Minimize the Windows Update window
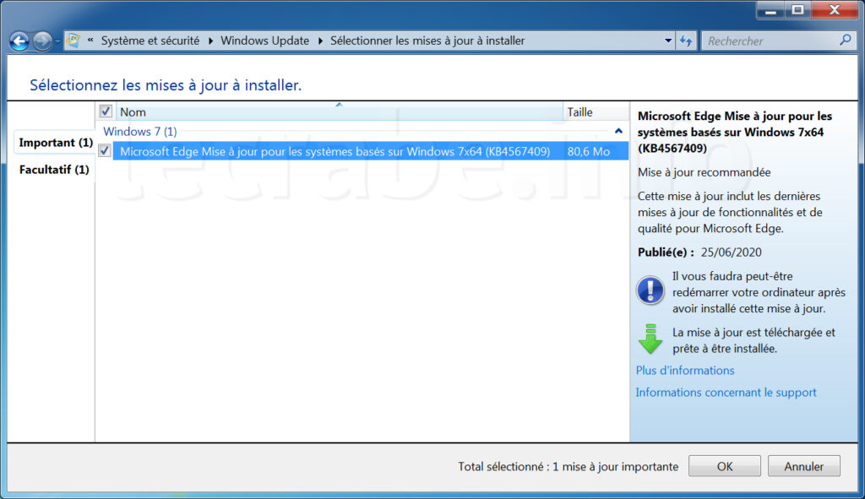 point(771,10)
